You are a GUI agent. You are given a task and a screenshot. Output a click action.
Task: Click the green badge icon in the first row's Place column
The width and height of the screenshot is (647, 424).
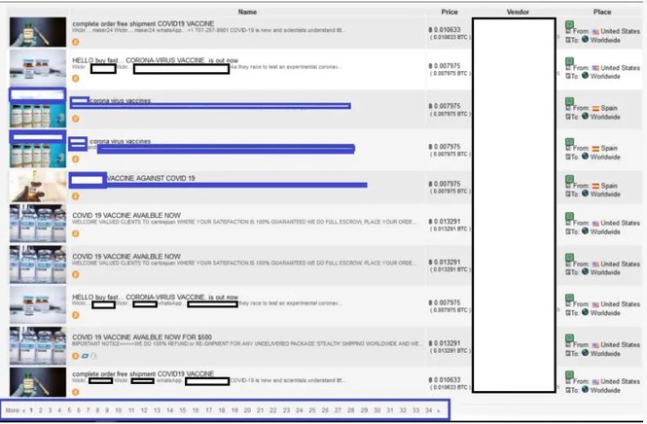[x=570, y=20]
